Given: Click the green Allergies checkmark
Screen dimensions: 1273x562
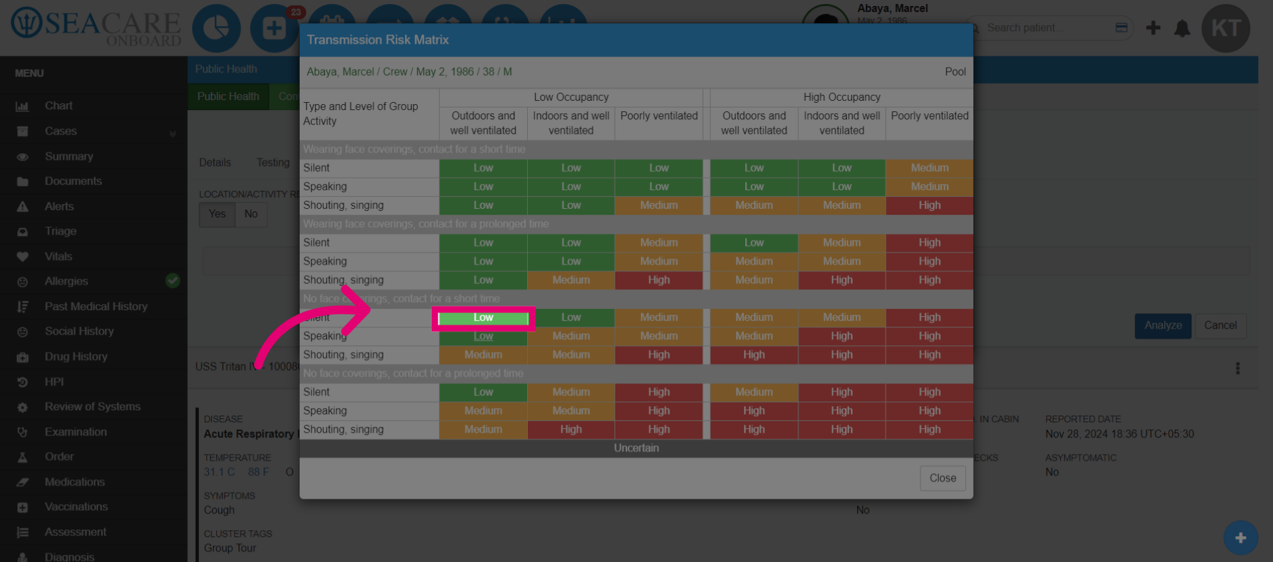Looking at the screenshot, I should click(x=172, y=281).
